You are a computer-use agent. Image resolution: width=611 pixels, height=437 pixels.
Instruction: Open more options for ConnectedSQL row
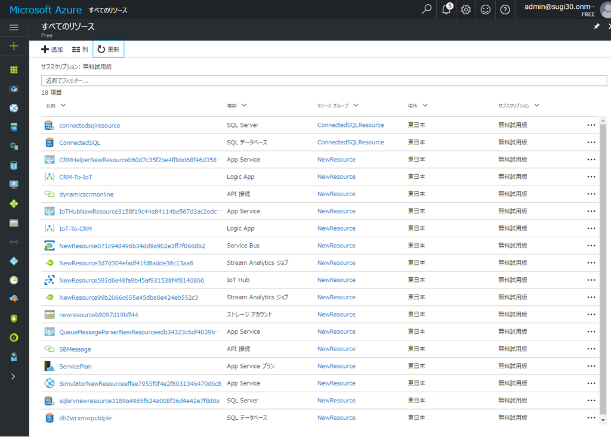[x=591, y=142]
